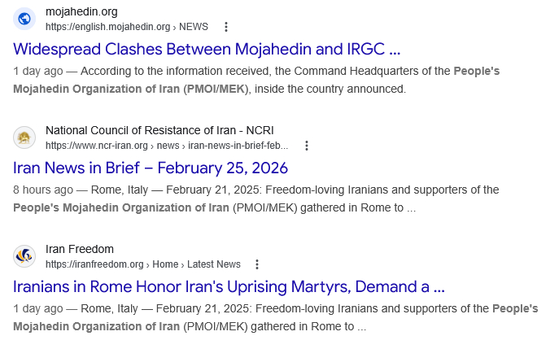The height and width of the screenshot is (349, 550).
Task: Click the NCRI site favicon
Action: pos(24,137)
